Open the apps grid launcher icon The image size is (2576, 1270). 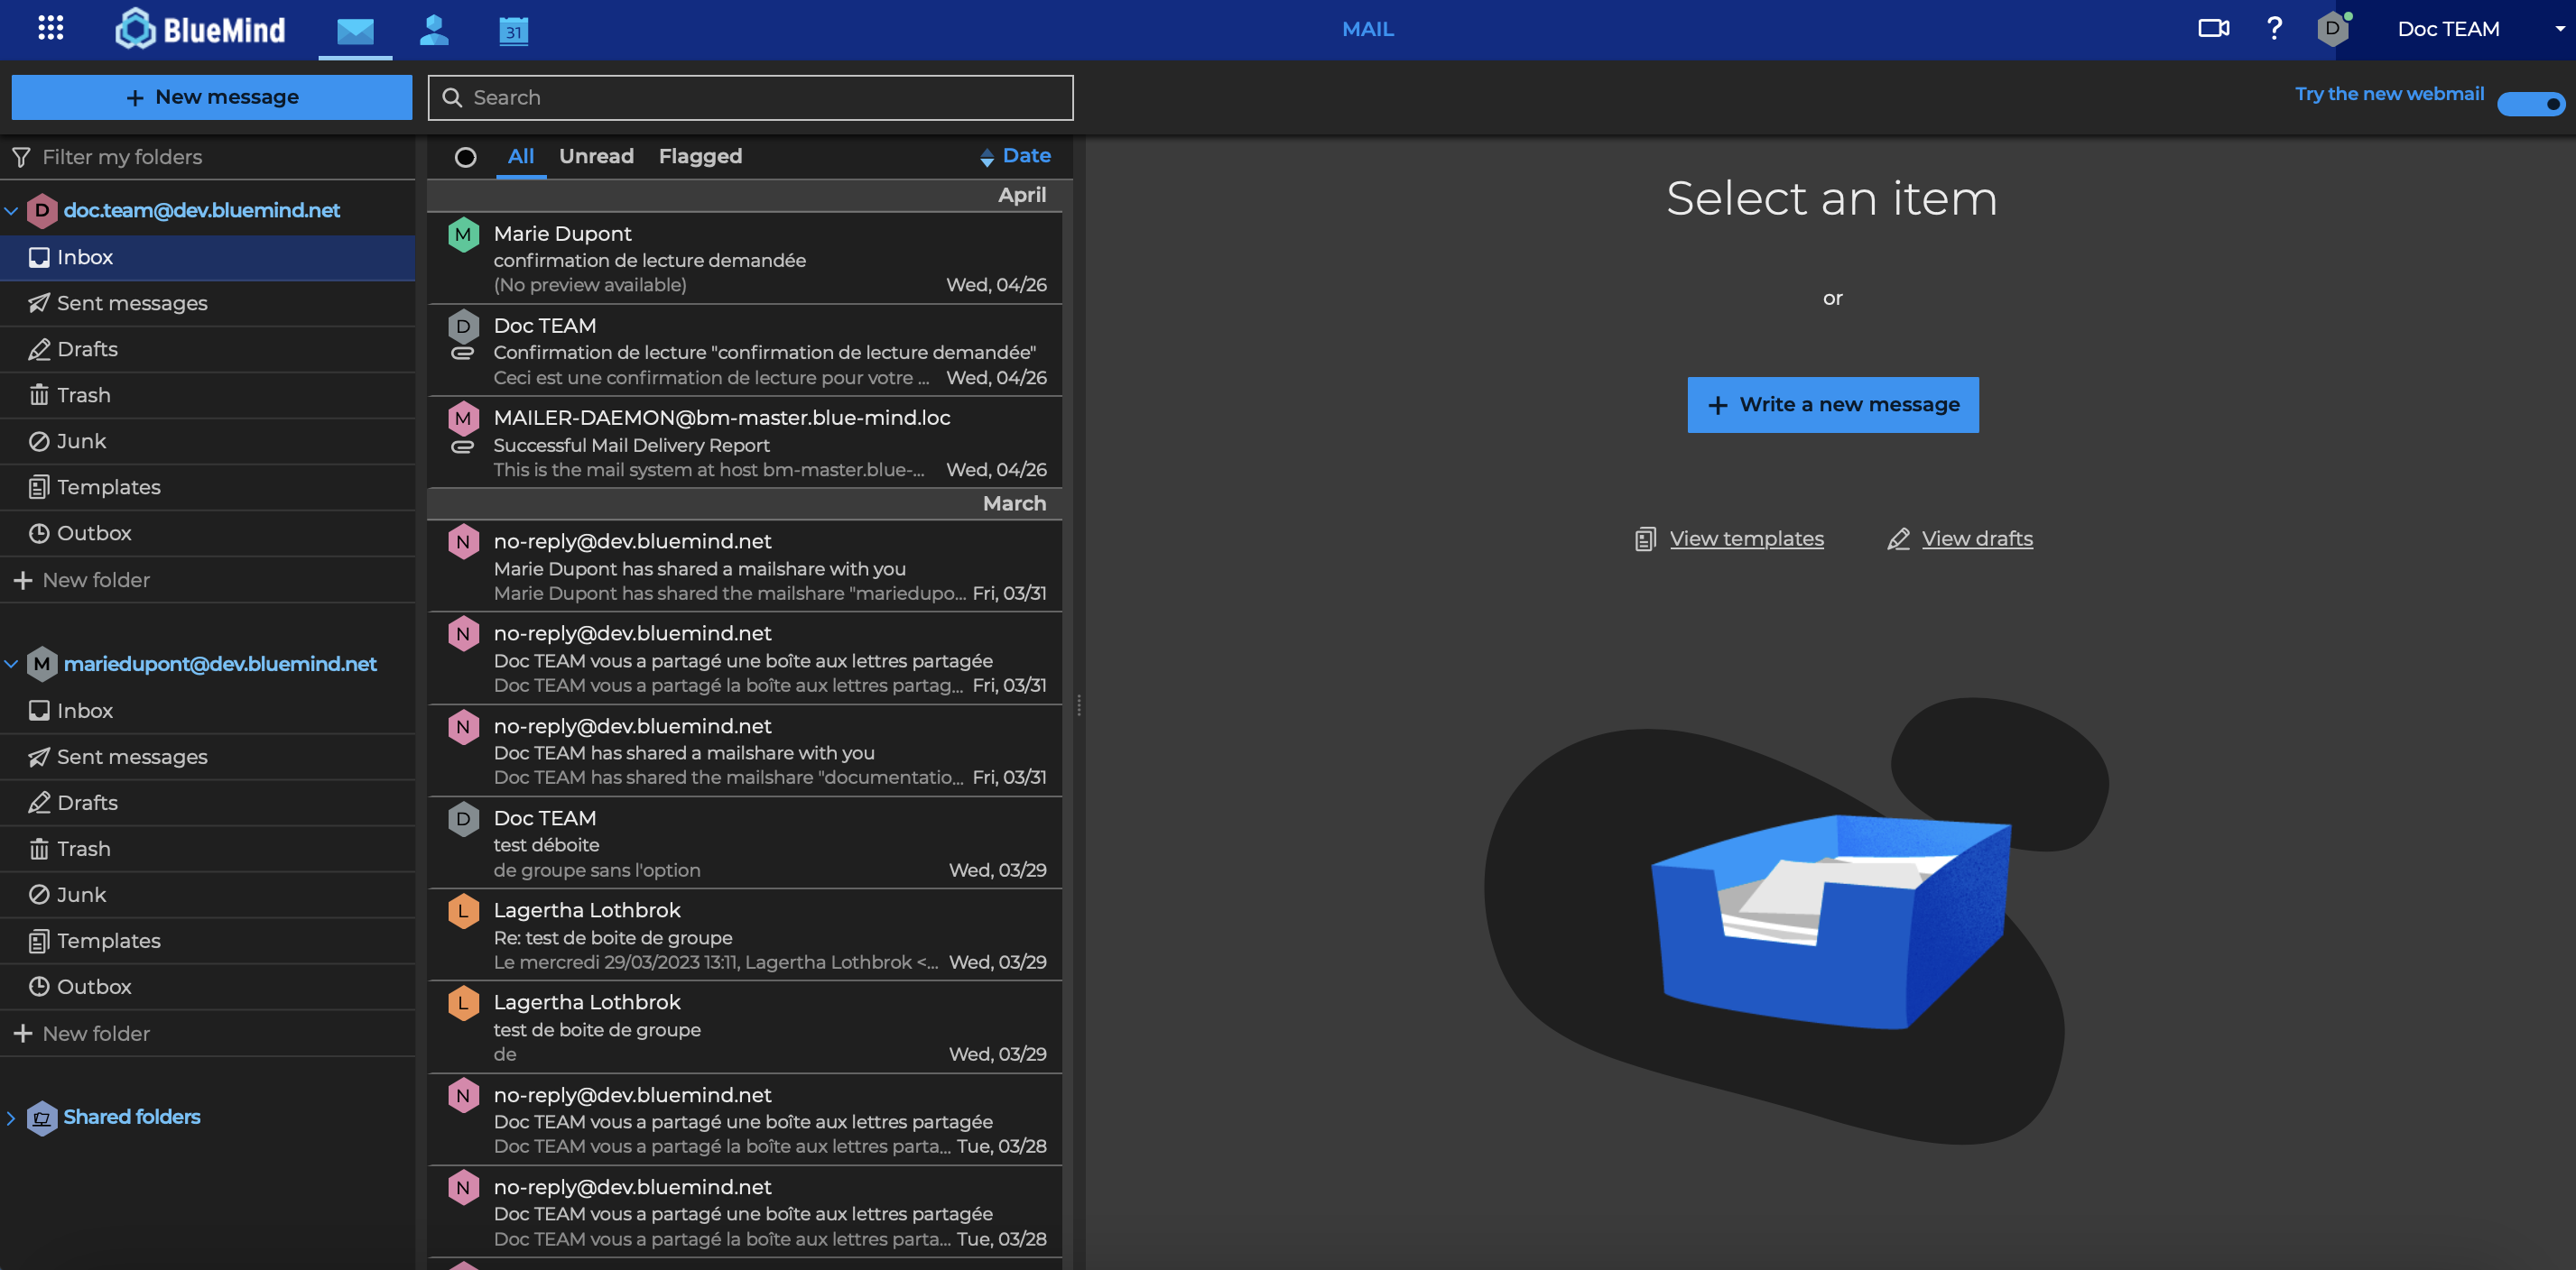[x=50, y=28]
